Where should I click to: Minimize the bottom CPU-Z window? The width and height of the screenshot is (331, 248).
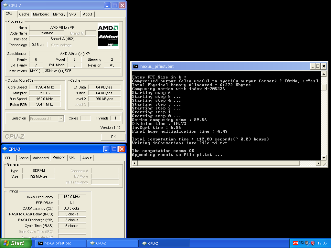pyautogui.click(x=107, y=149)
